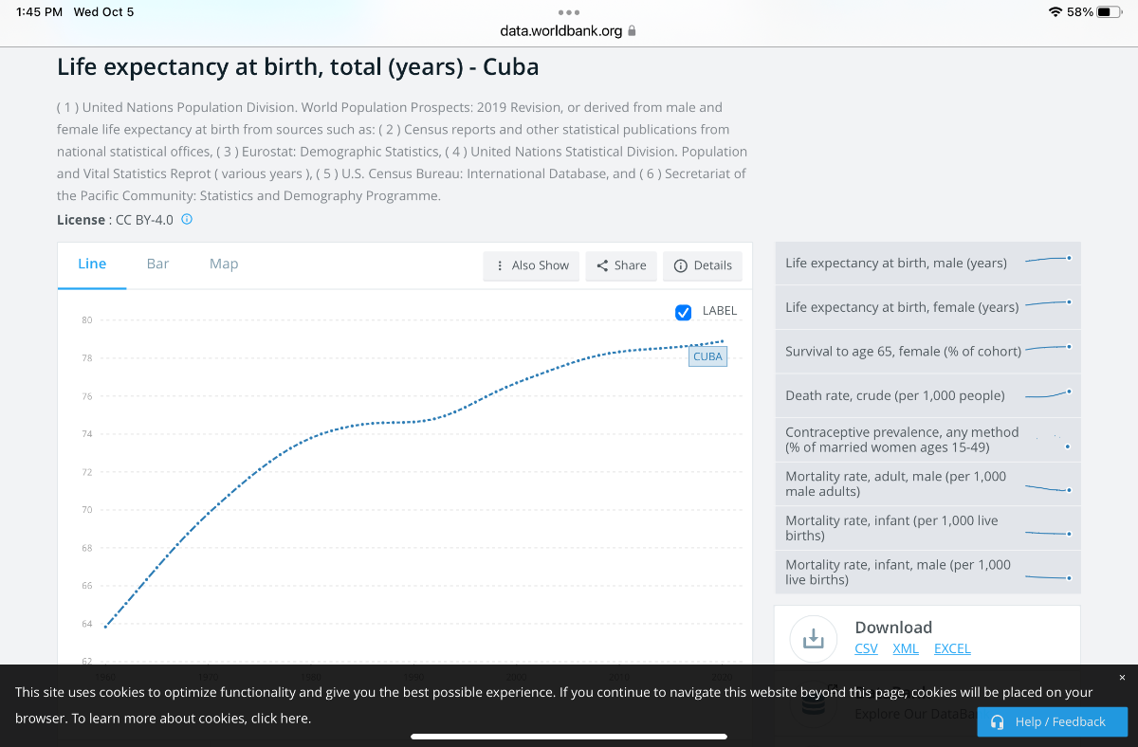Switch to the Map tab
Image resolution: width=1138 pixels, height=747 pixels.
point(224,264)
